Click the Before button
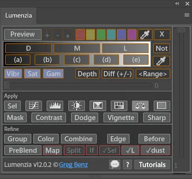 pyautogui.click(x=154, y=139)
